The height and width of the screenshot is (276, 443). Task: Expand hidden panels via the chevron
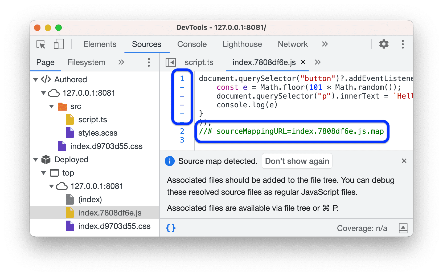coord(325,44)
